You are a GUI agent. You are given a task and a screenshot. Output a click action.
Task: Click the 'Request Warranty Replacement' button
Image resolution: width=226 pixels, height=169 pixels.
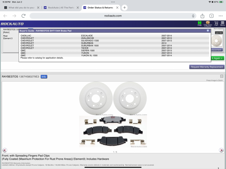click(207, 67)
